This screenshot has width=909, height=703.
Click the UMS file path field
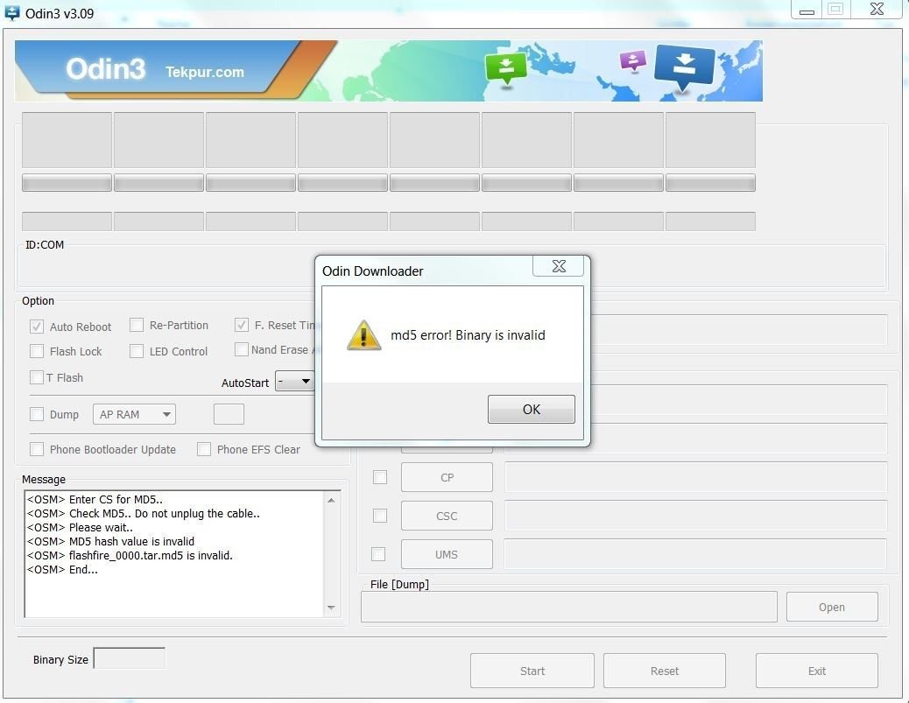(x=695, y=554)
